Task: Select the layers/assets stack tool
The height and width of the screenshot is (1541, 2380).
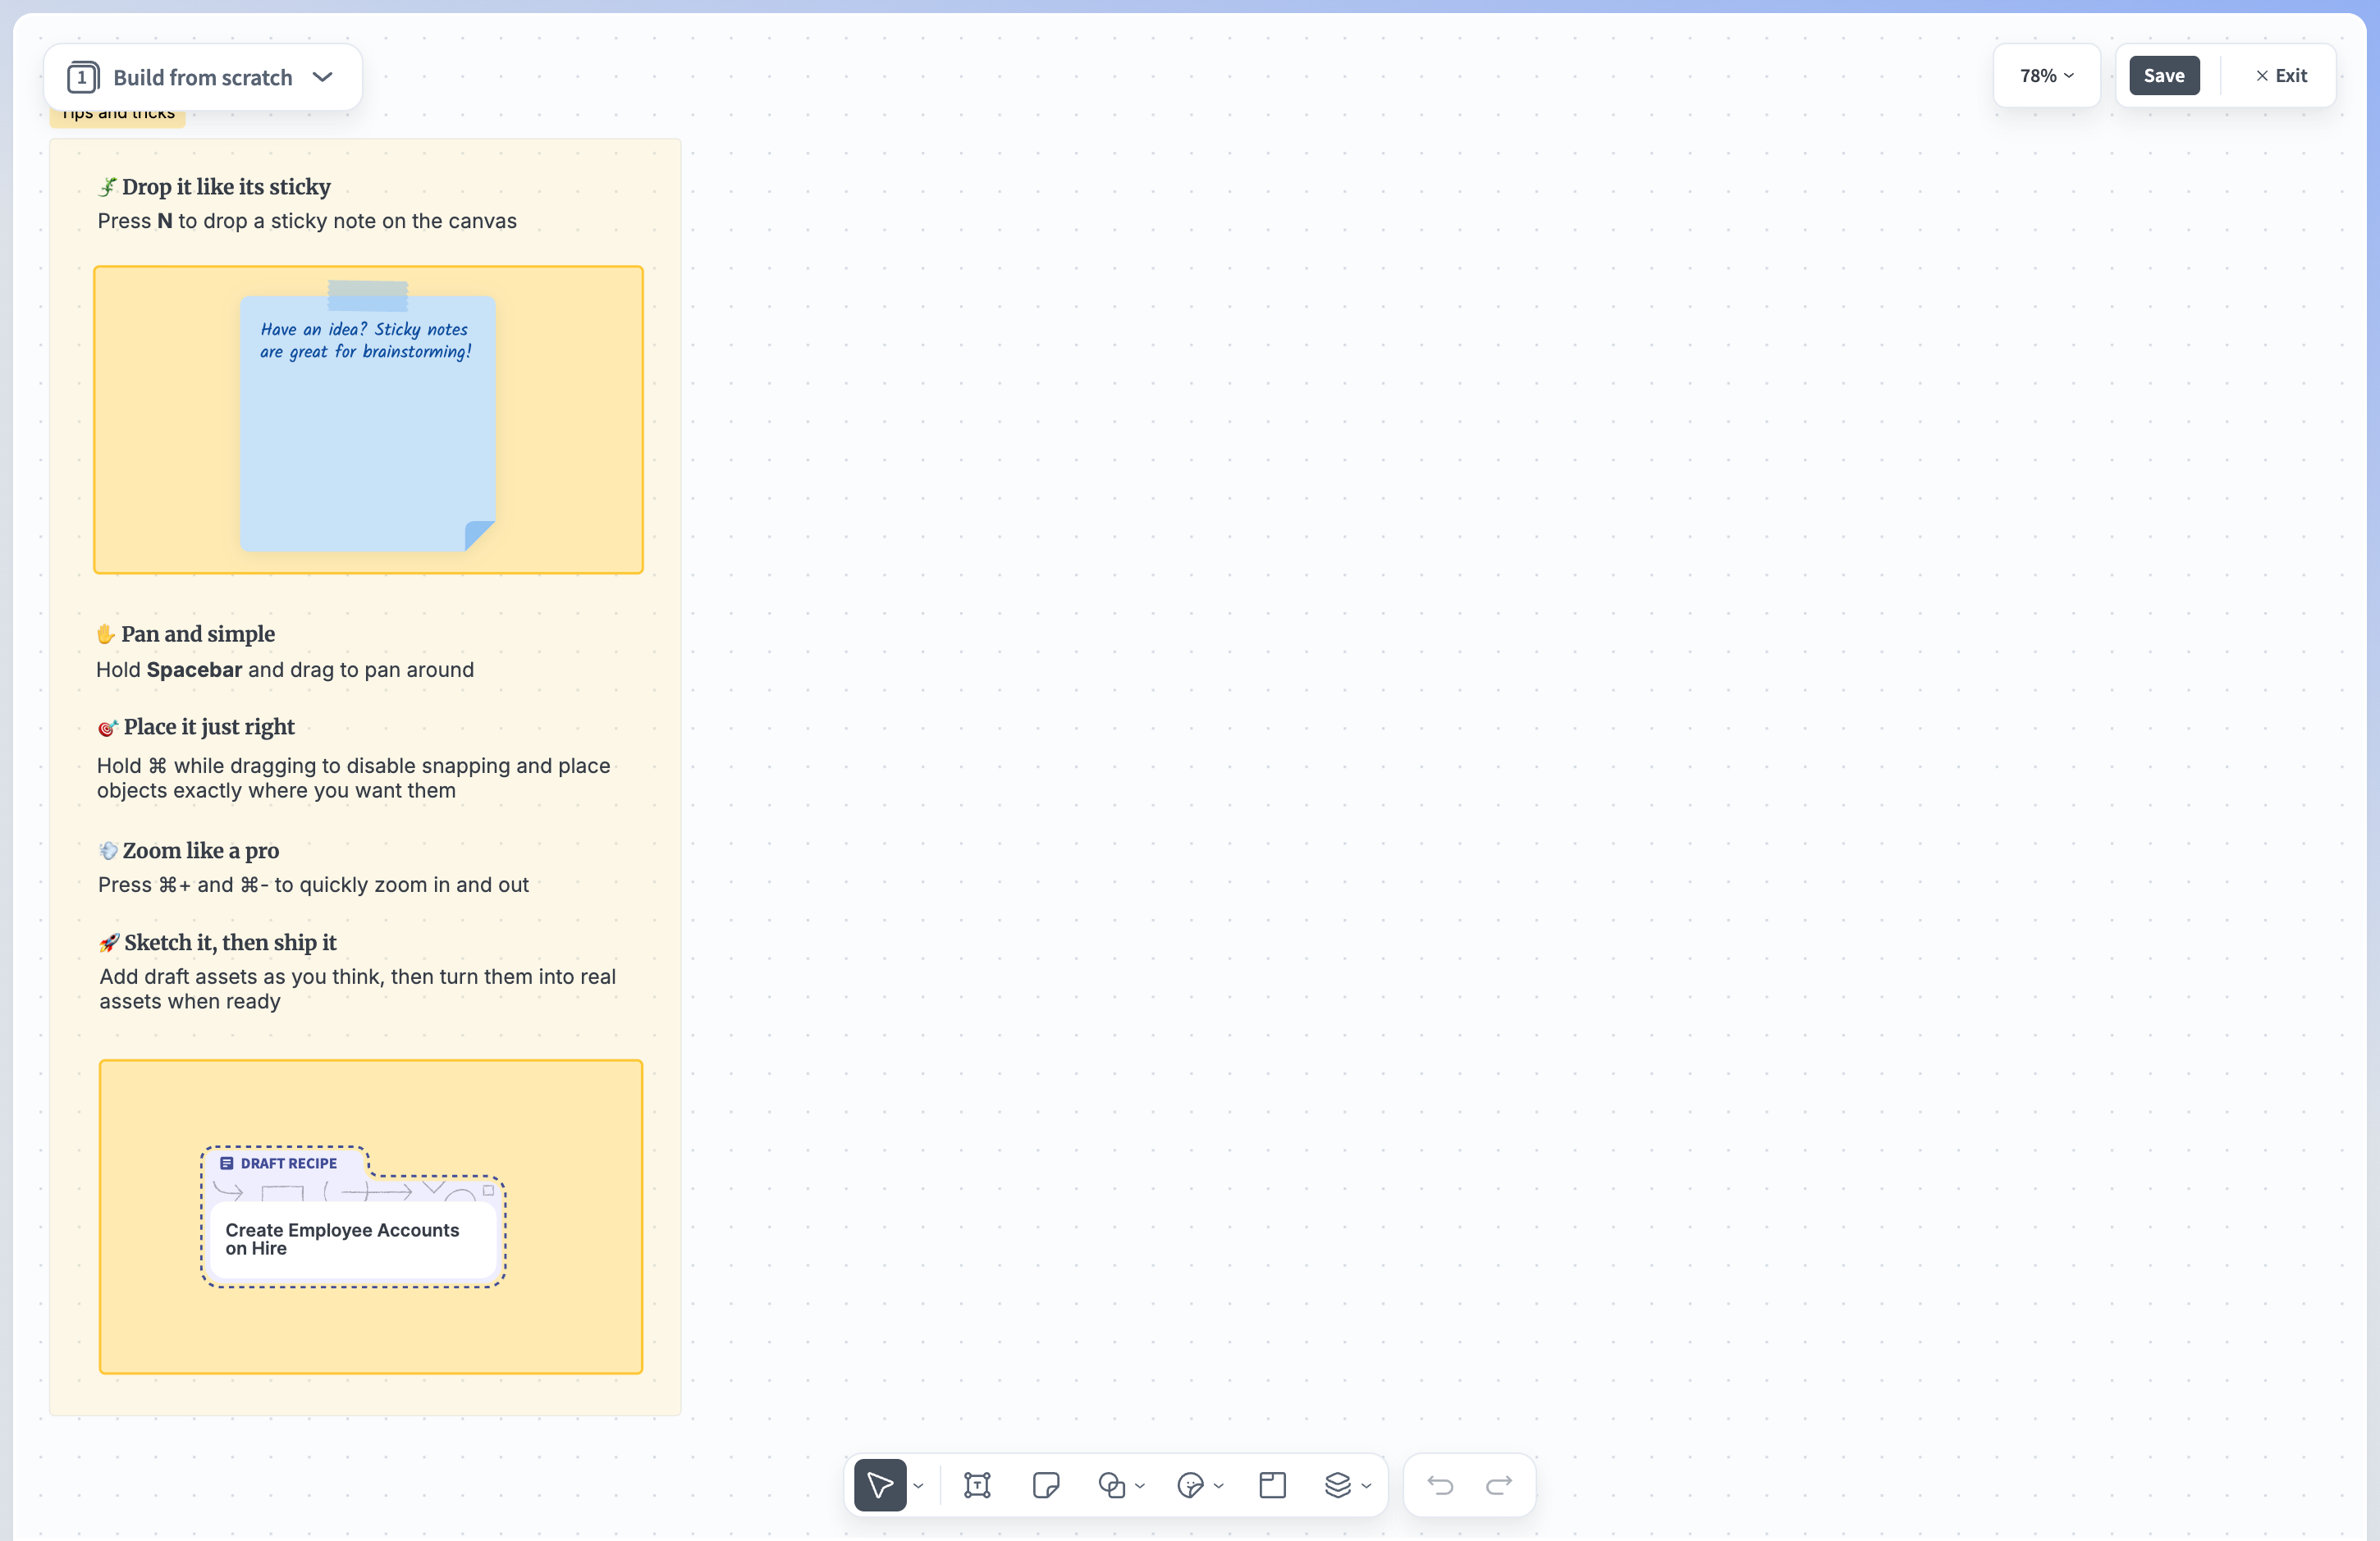Action: (1337, 1485)
